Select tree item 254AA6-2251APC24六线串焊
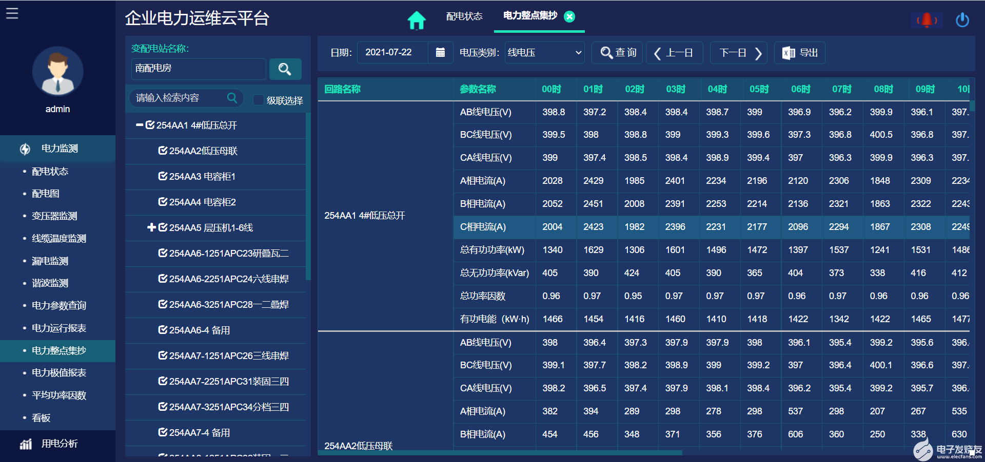Viewport: 985px width, 462px height. [229, 279]
